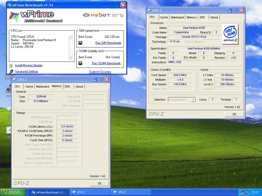This screenshot has height=196, width=262.
Task: Click the Bus Speed 140.0 MHz field
Action: click(x=180, y=84)
